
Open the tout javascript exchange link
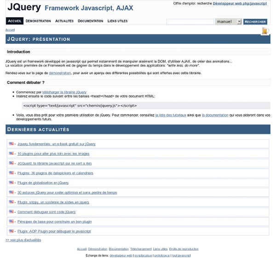point(181,255)
